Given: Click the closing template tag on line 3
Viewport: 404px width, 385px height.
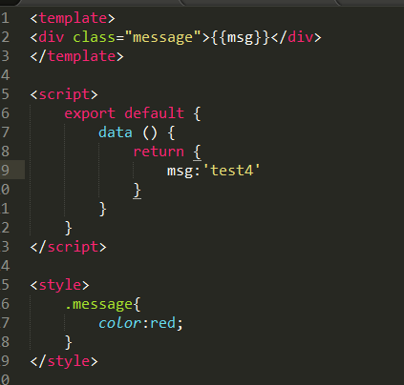Looking at the screenshot, I should coord(76,56).
